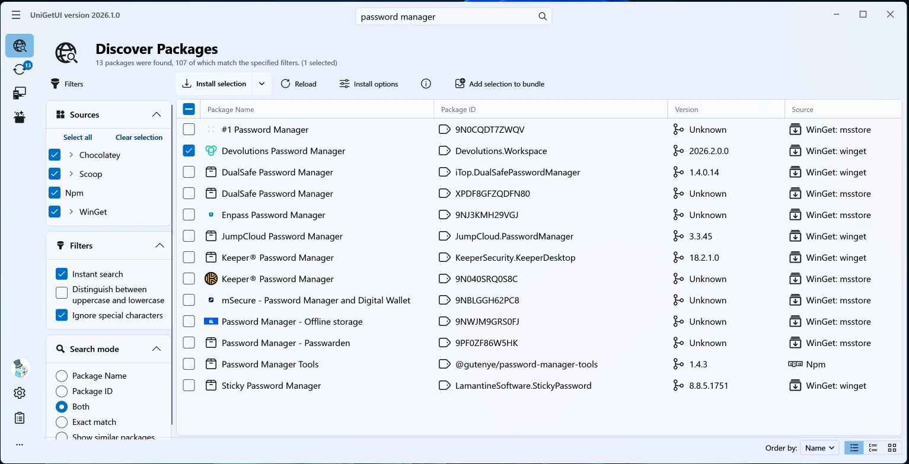The image size is (909, 464).
Task: Toggle the select-all packages header checkbox
Action: (189, 109)
